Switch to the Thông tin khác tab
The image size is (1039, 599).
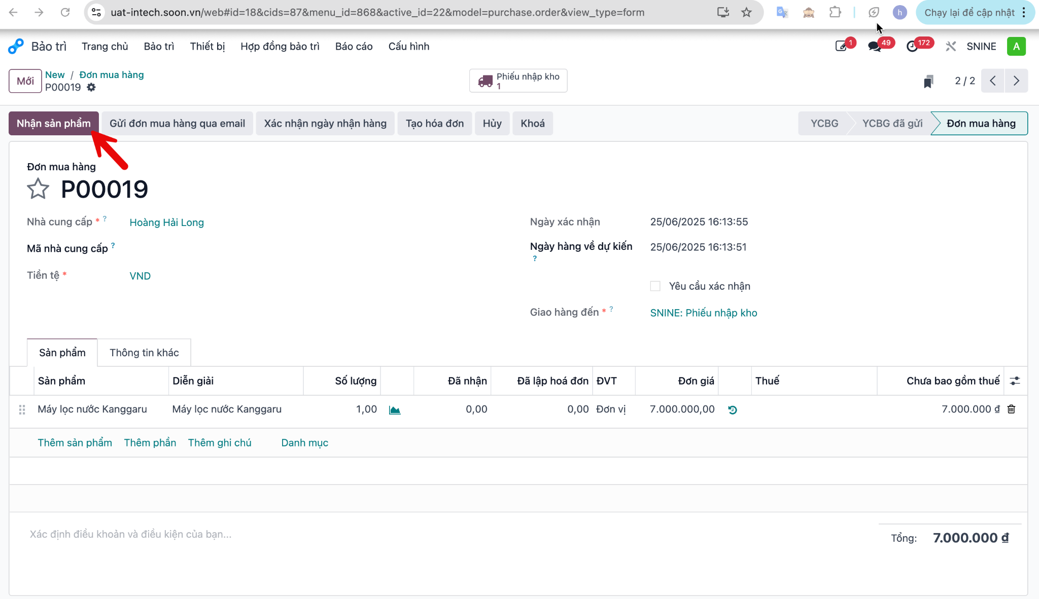(x=144, y=353)
